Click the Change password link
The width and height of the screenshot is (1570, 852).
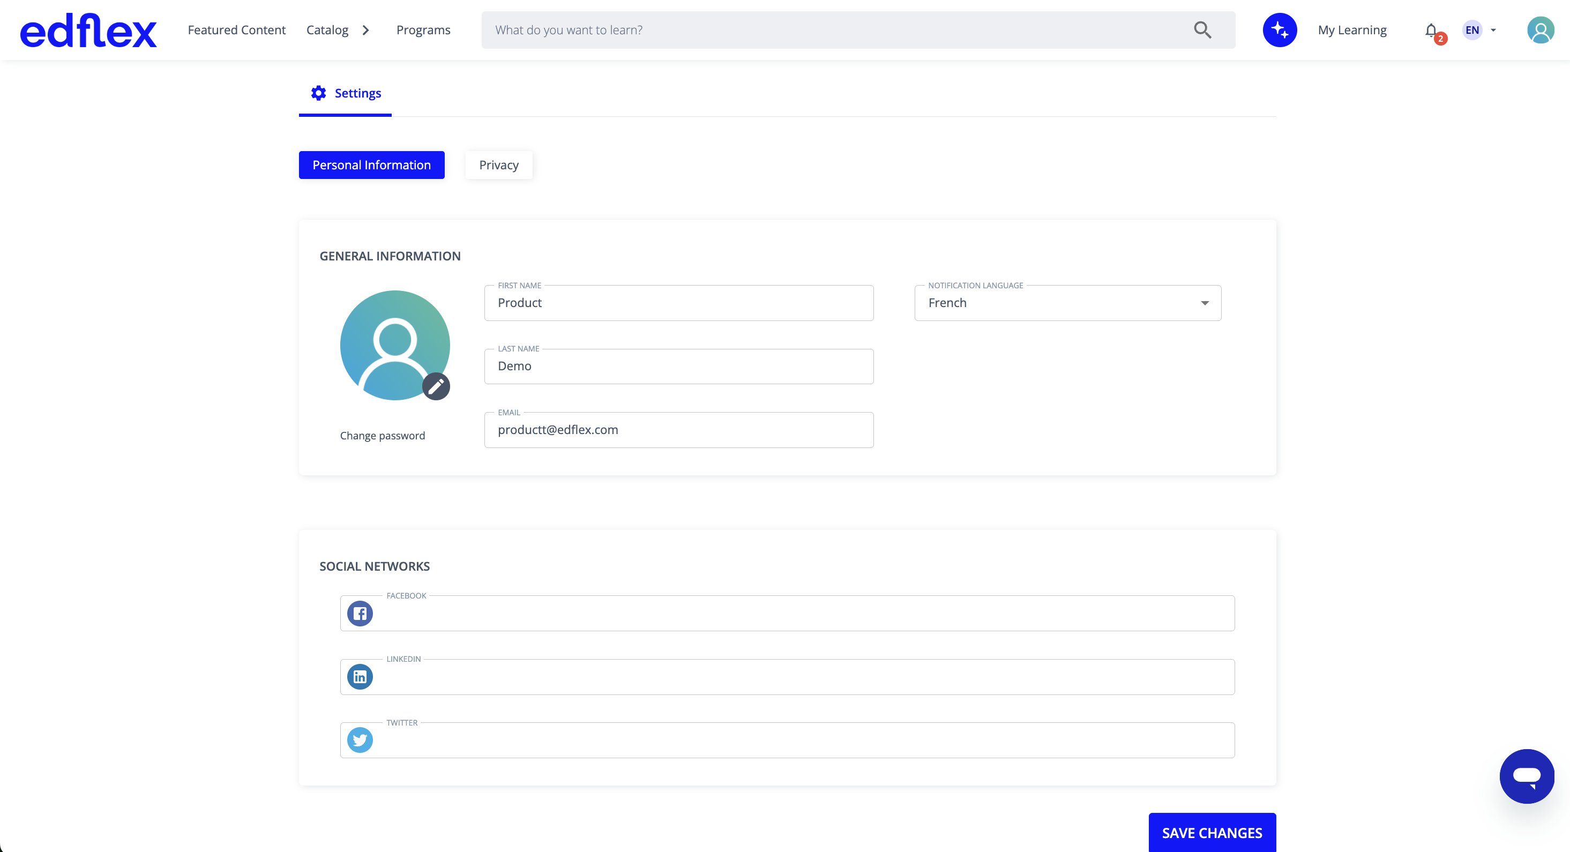(x=382, y=435)
